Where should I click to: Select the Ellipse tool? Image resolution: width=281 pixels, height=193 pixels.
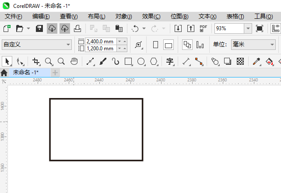[x=141, y=61]
